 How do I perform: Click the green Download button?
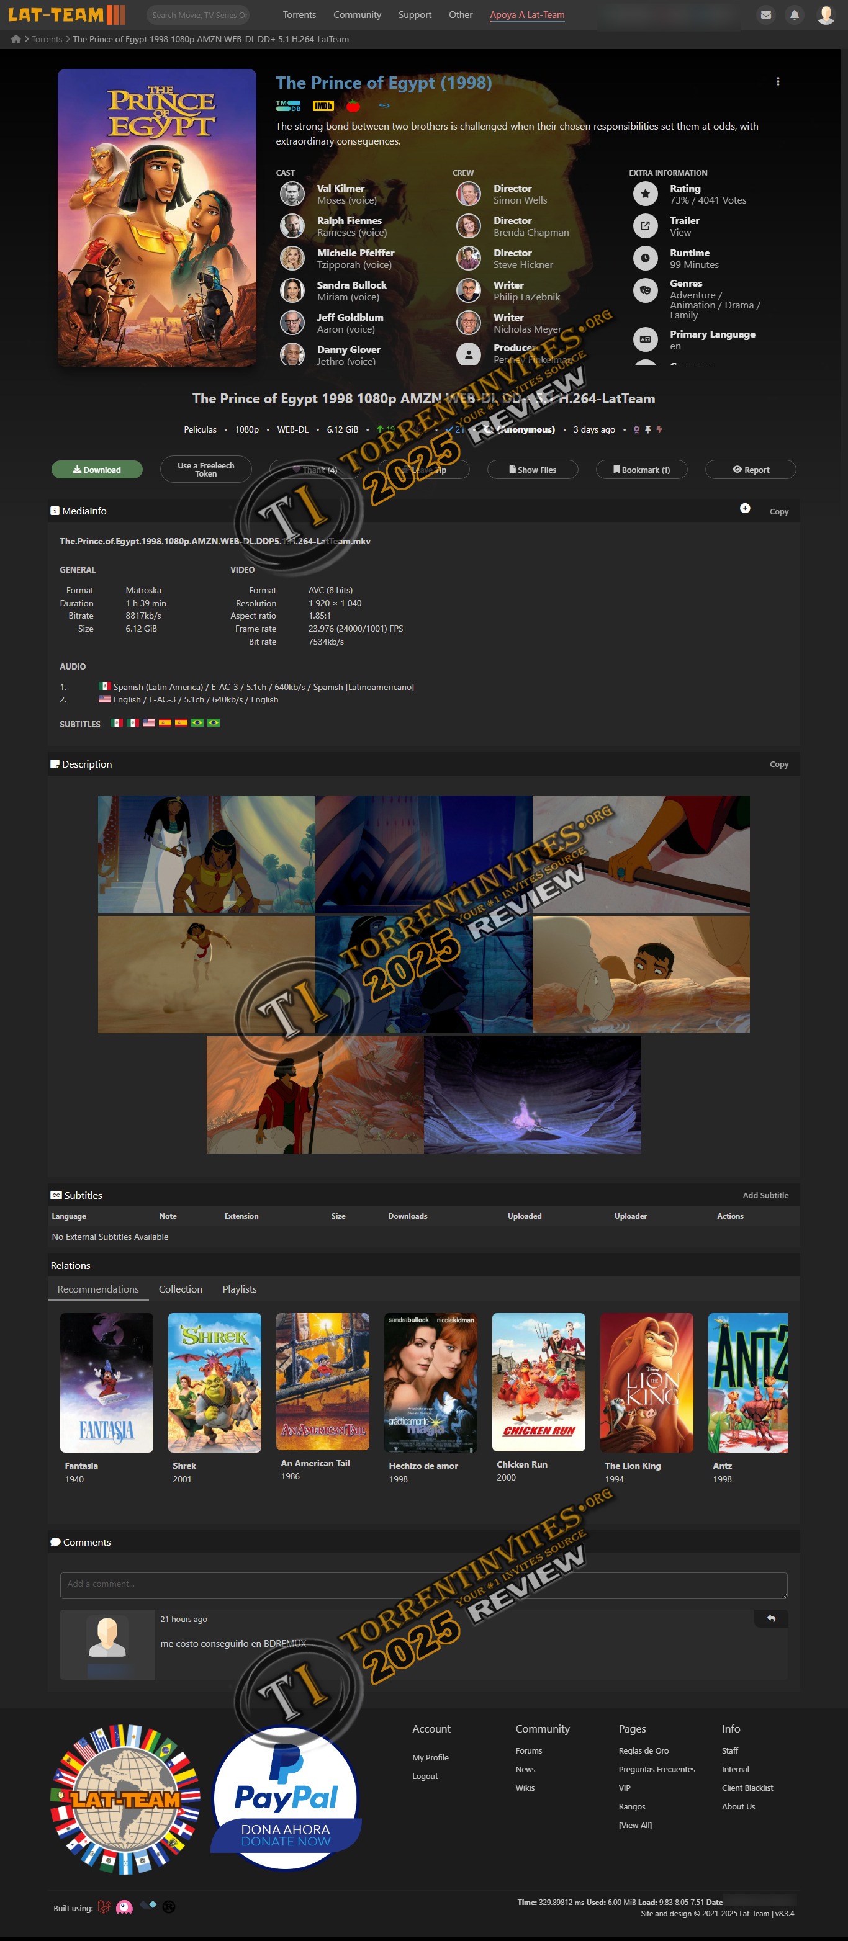point(96,469)
